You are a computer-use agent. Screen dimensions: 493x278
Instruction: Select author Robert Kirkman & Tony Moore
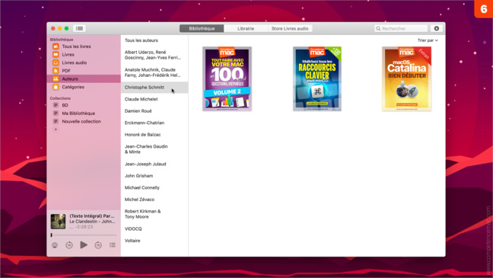click(154, 214)
